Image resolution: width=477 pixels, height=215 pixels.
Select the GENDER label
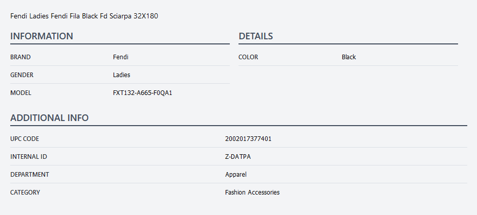(x=22, y=75)
